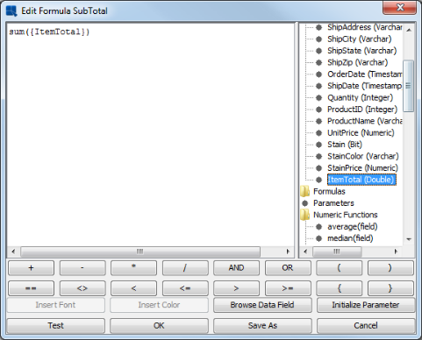
Task: Insert the not-equal <> operator
Action: tap(82, 288)
